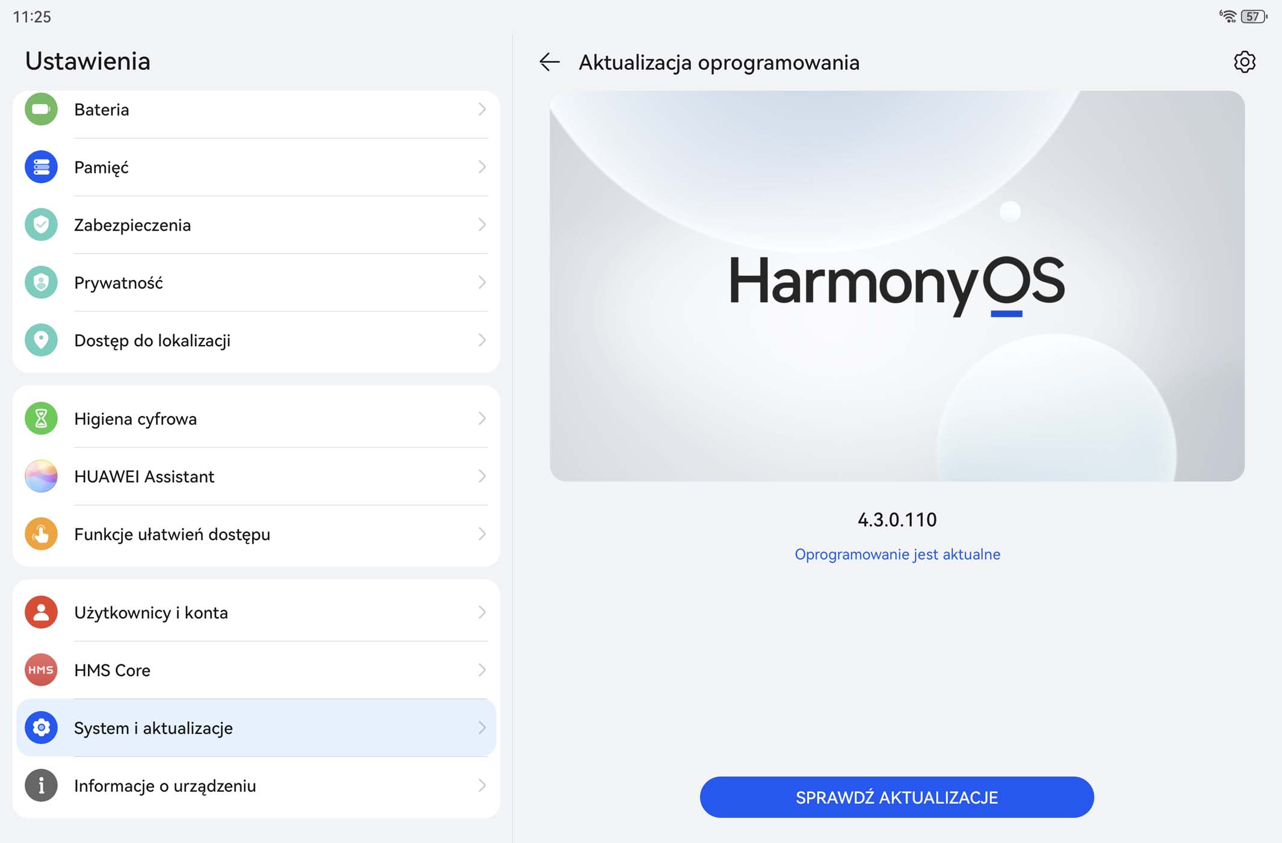The image size is (1282, 843).
Task: Tap the Dostęp do lokalizacji pin icon
Action: (41, 340)
